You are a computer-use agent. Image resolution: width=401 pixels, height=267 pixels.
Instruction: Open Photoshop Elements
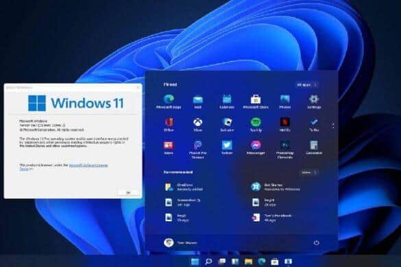(285, 149)
